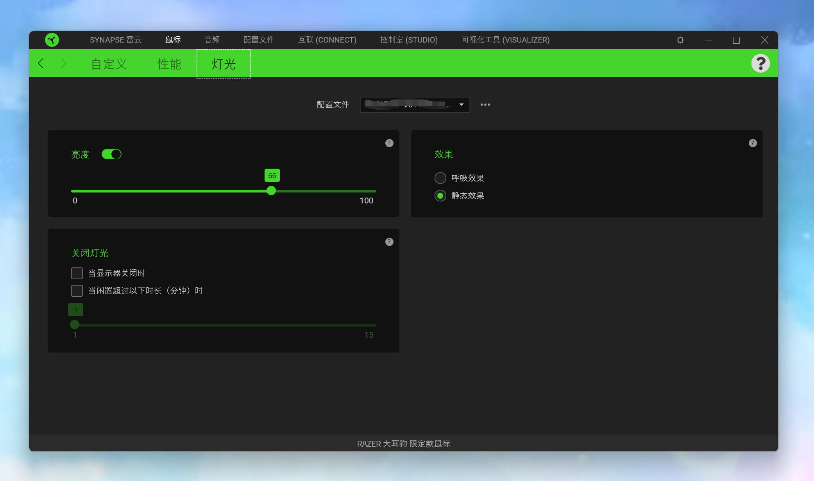Toggle the 亮度 brightness switch
This screenshot has width=814, height=481.
click(x=111, y=154)
